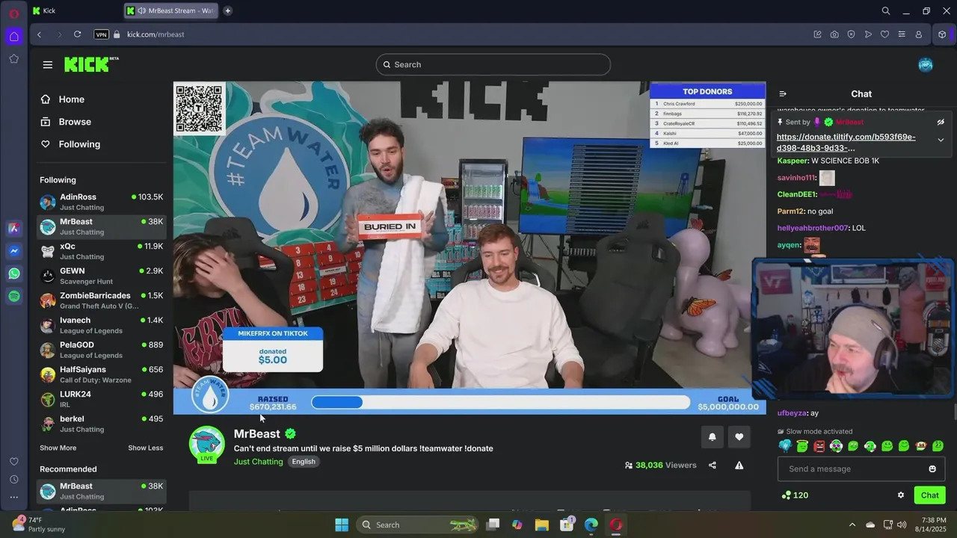Open the Kick hamburger menu

point(48,65)
